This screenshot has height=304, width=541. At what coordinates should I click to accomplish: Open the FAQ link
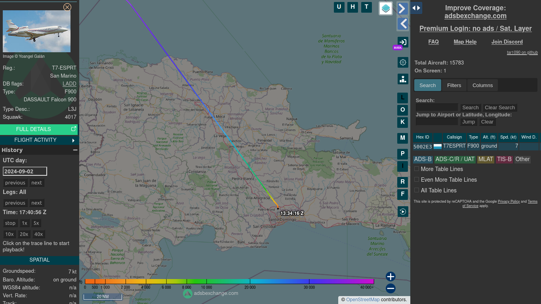[x=433, y=42]
